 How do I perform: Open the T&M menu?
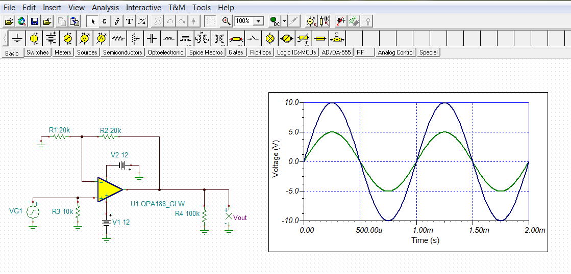tap(177, 7)
